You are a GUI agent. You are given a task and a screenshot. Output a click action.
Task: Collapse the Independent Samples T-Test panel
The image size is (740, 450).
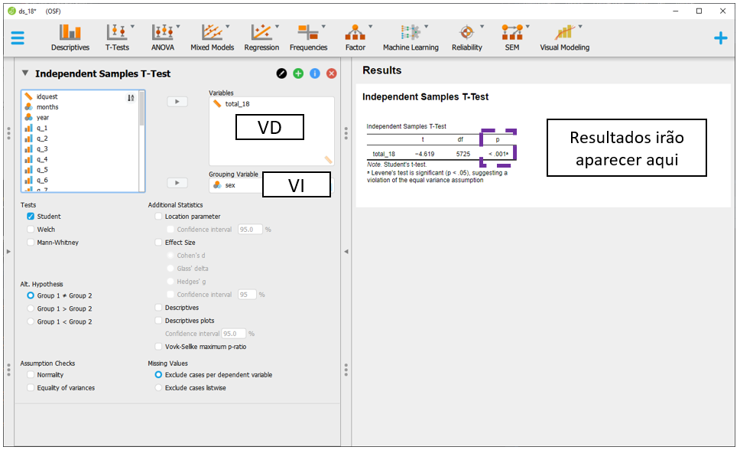click(x=25, y=73)
